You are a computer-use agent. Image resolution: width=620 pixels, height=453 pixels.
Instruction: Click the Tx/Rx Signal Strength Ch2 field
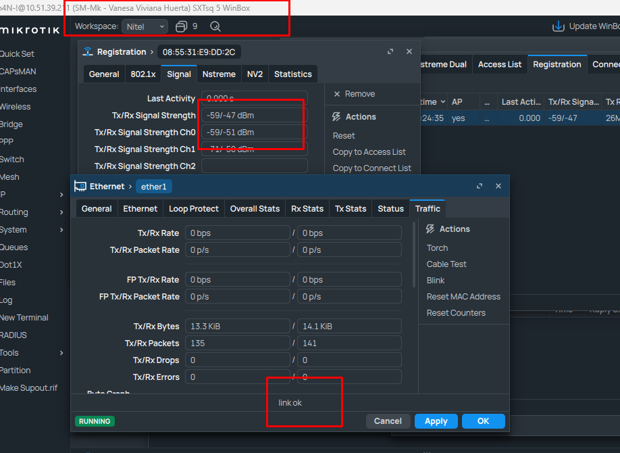254,166
